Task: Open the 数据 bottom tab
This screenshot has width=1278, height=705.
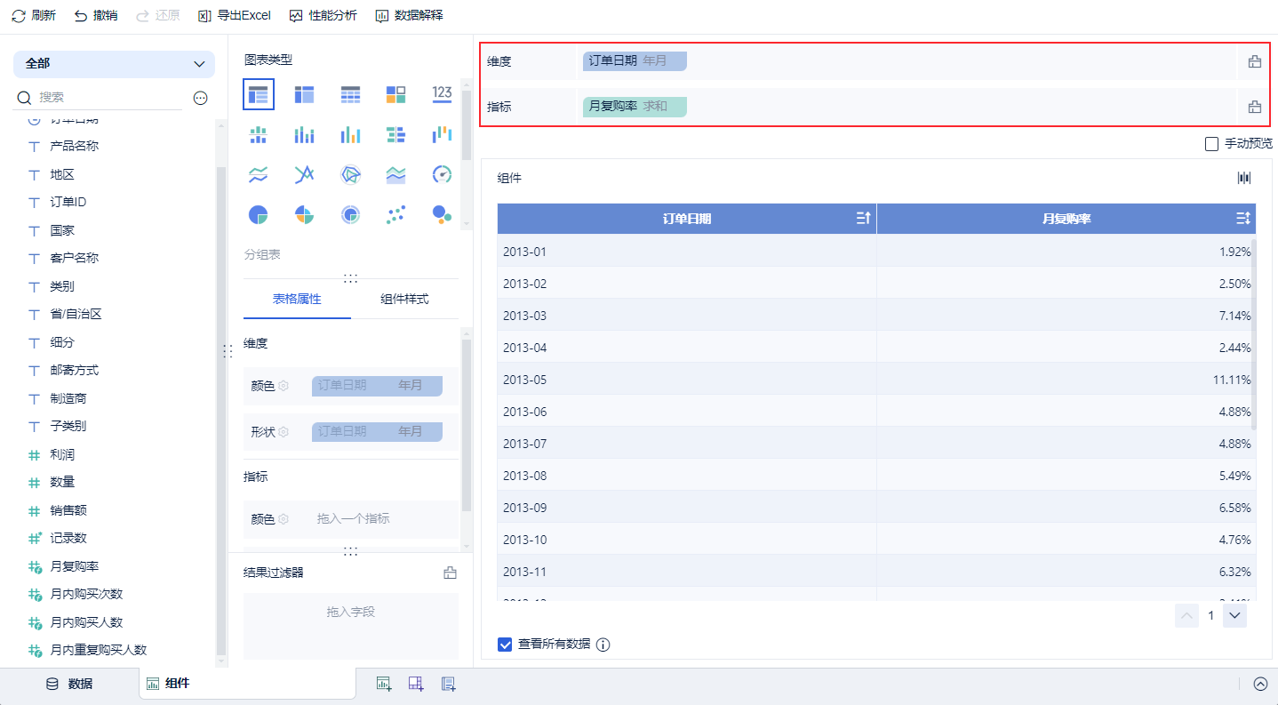Action: 69,684
